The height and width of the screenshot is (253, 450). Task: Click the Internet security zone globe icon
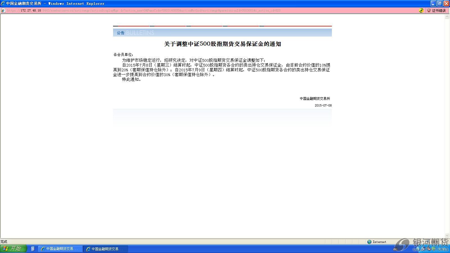click(369, 242)
